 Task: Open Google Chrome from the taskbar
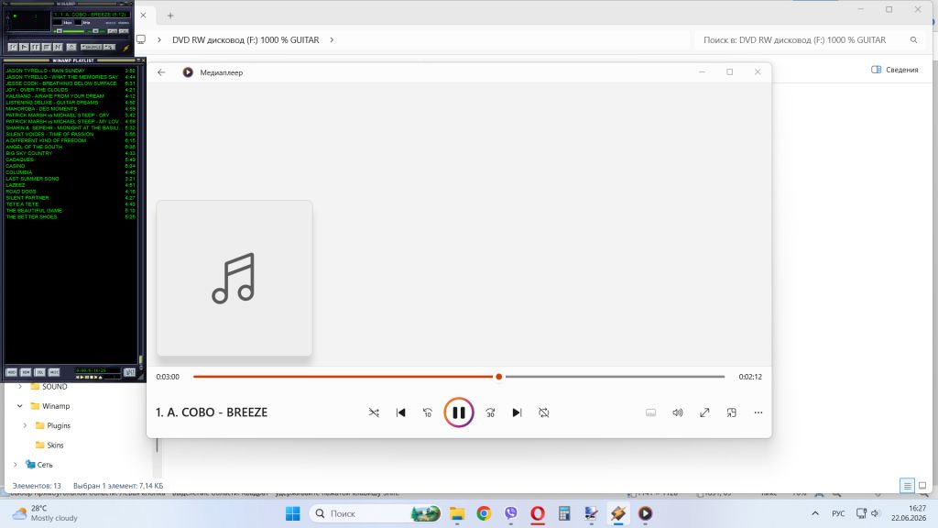coord(484,513)
